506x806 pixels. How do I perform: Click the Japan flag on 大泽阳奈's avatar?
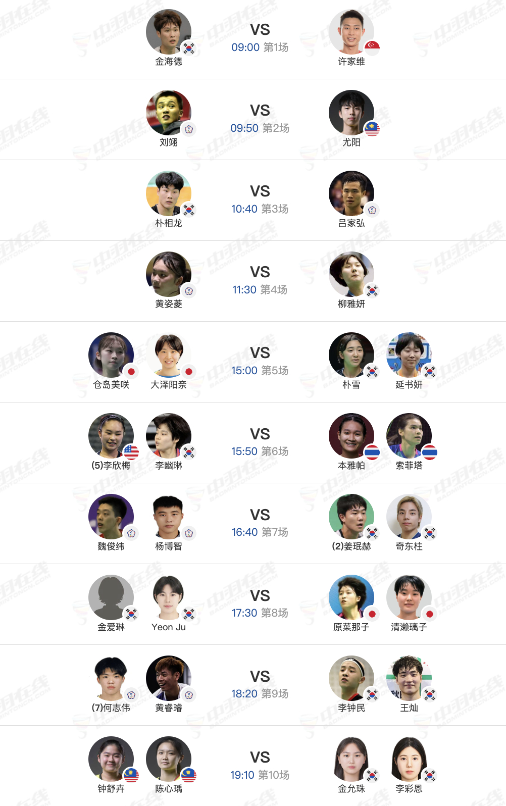(189, 371)
